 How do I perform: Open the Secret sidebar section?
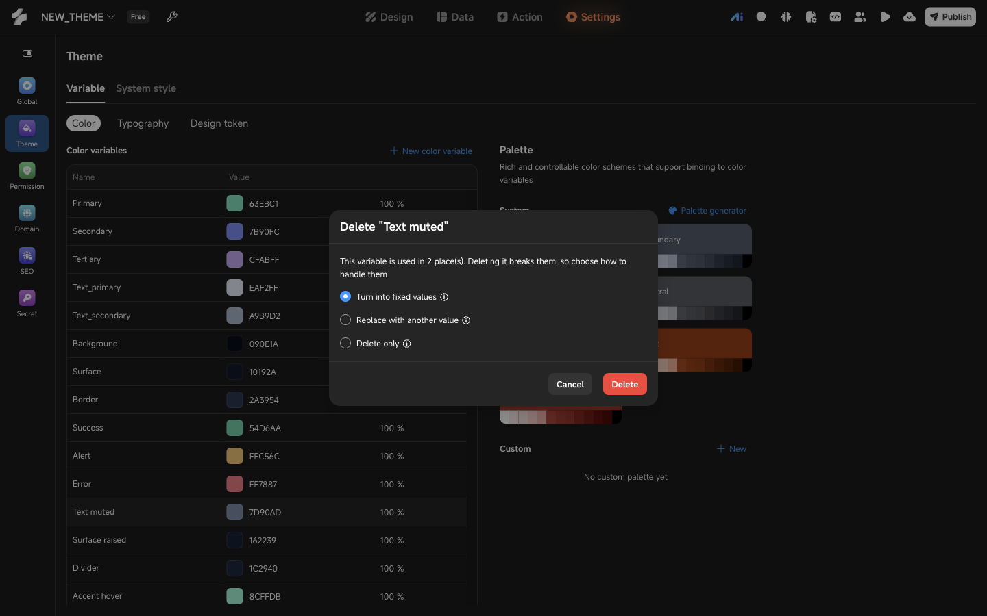[27, 304]
